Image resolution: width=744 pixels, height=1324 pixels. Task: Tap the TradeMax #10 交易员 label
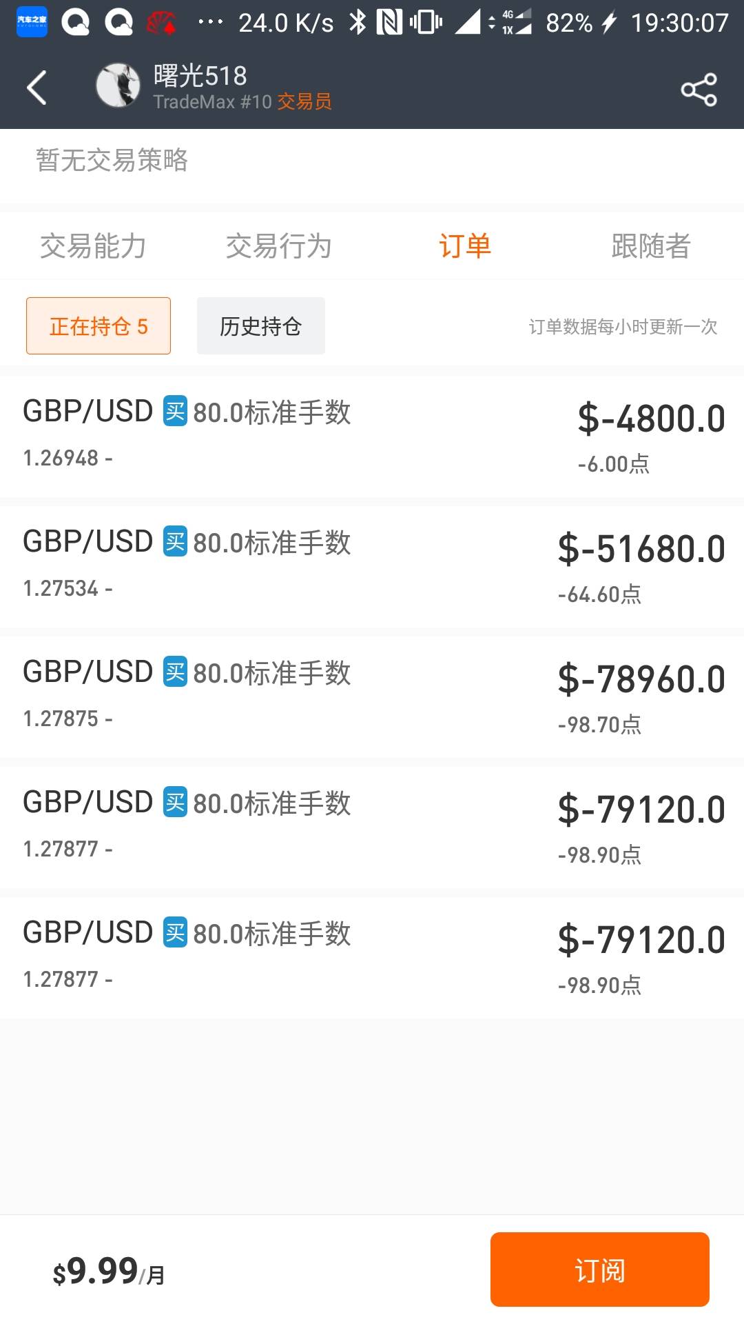point(242,102)
